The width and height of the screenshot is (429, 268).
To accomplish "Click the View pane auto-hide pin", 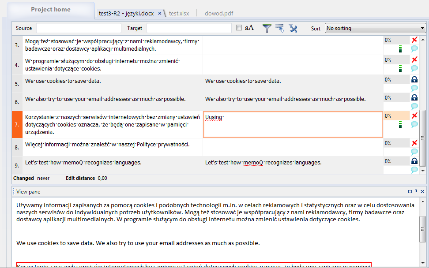I will click(416, 192).
